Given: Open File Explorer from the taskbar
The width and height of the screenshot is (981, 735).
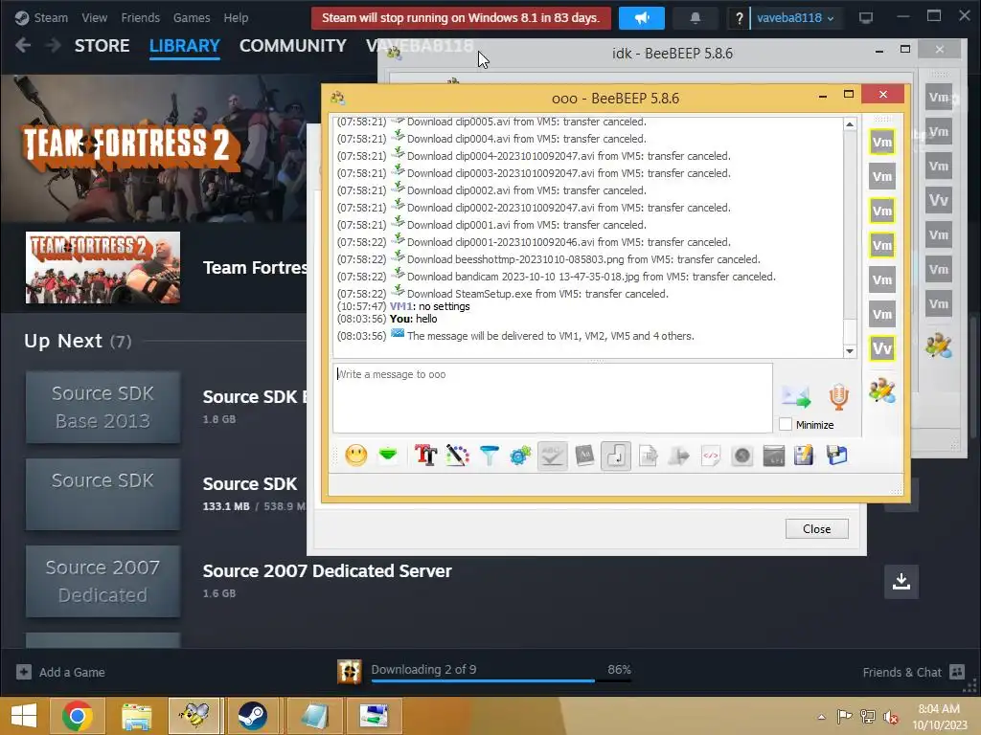Looking at the screenshot, I should coord(136,716).
